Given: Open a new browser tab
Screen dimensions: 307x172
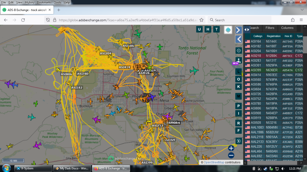Looking at the screenshot, I should [58, 10].
